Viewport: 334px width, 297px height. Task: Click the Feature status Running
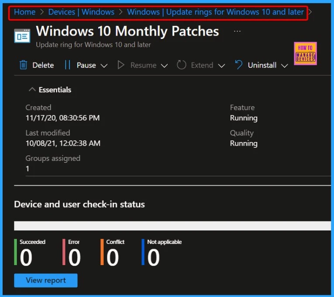244,118
